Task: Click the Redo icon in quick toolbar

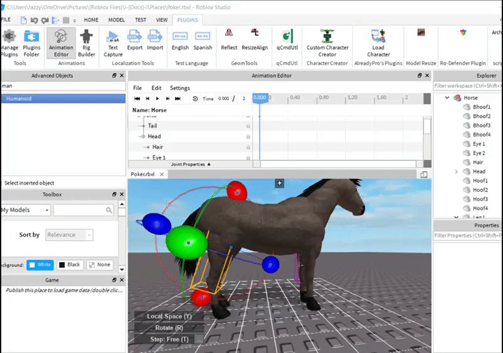Action: (45, 20)
